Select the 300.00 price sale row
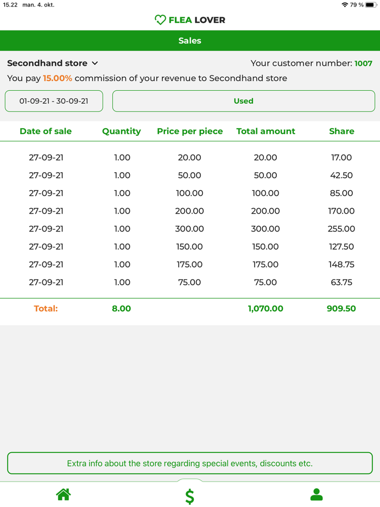 pyautogui.click(x=189, y=229)
